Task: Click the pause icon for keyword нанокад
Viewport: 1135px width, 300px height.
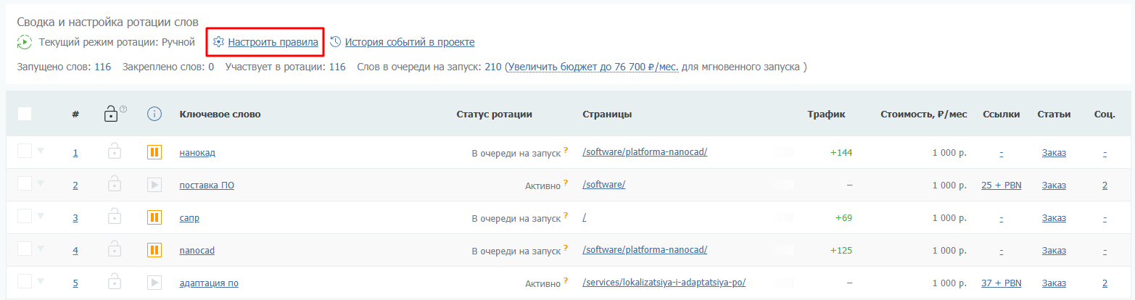Action: pos(154,152)
